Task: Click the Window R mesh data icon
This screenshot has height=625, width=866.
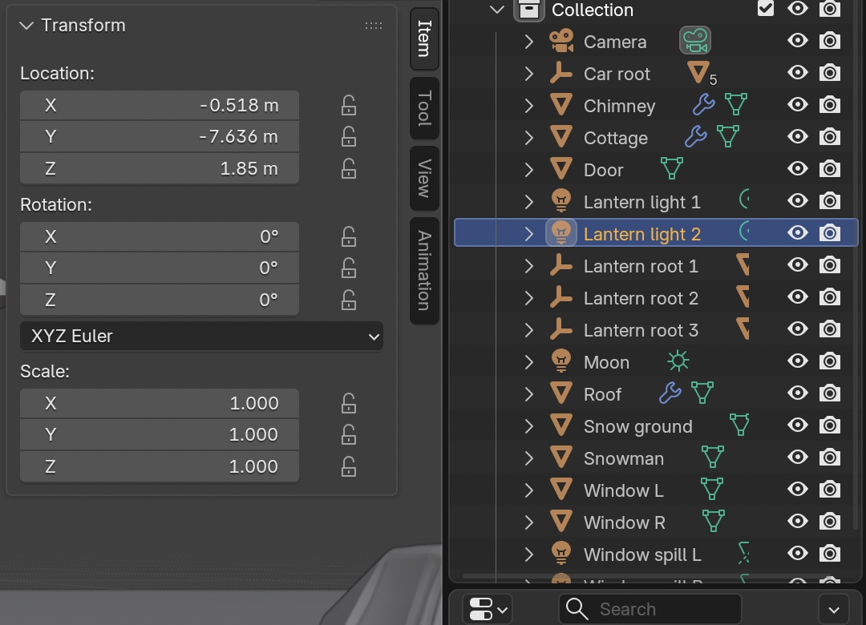Action: coord(713,521)
